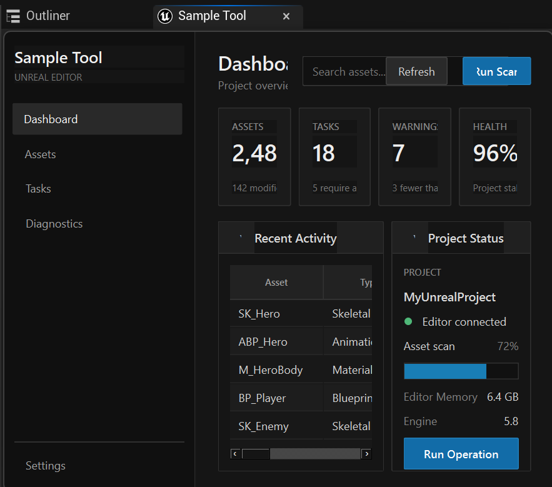Click the Outliner panel icon

click(x=13, y=16)
